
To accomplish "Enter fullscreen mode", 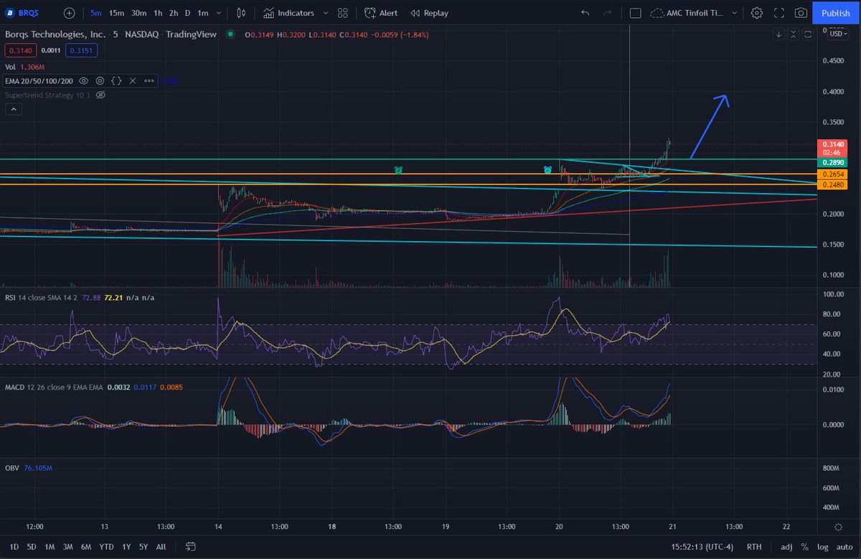I will pyautogui.click(x=778, y=13).
